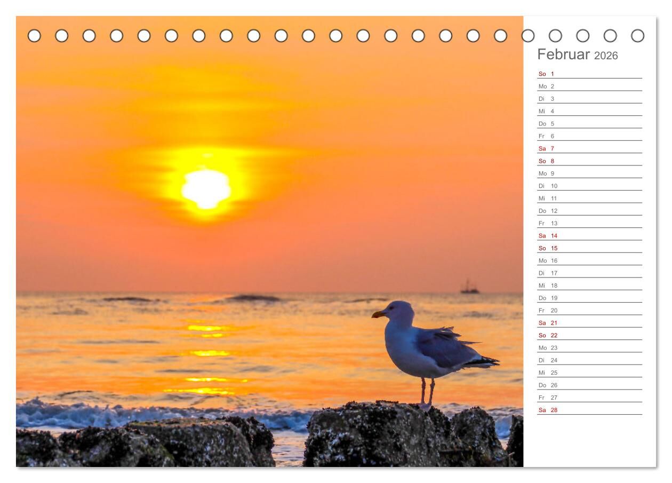Click the bright setting sun
The height and width of the screenshot is (483, 672).
[206, 188]
